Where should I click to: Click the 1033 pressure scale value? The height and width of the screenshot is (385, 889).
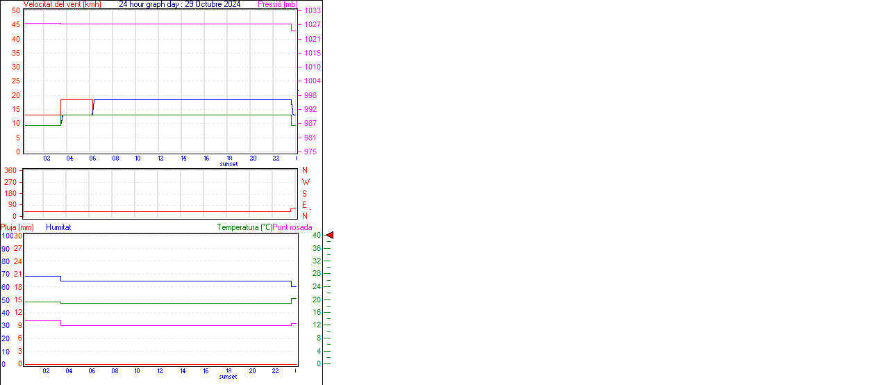pyautogui.click(x=313, y=11)
